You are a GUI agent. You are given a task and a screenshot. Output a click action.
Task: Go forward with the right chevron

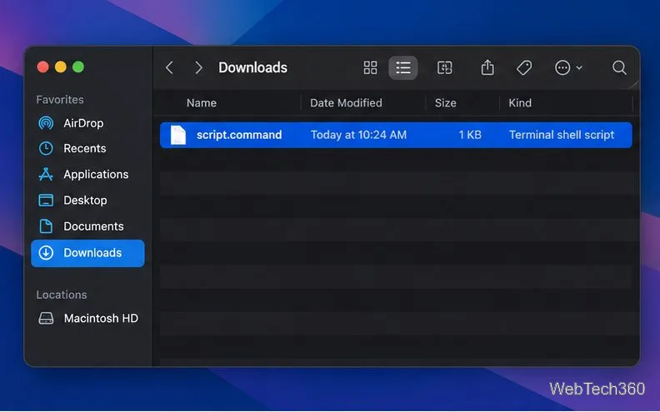tap(198, 67)
